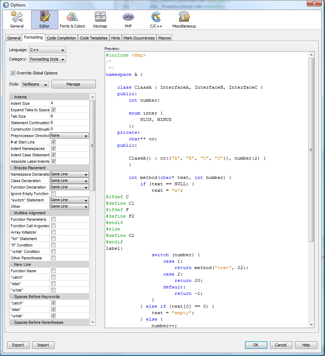This screenshot has width=325, height=356.
Task: Open the Language dropdown
Action: pos(47,50)
